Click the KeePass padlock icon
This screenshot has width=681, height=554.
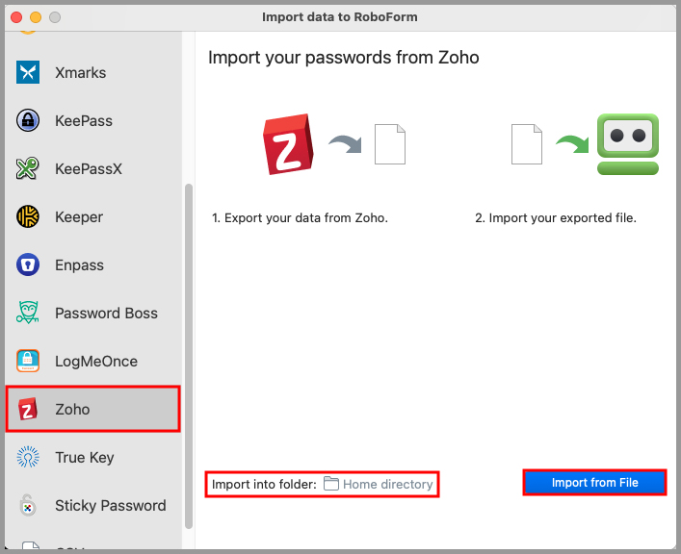[28, 120]
